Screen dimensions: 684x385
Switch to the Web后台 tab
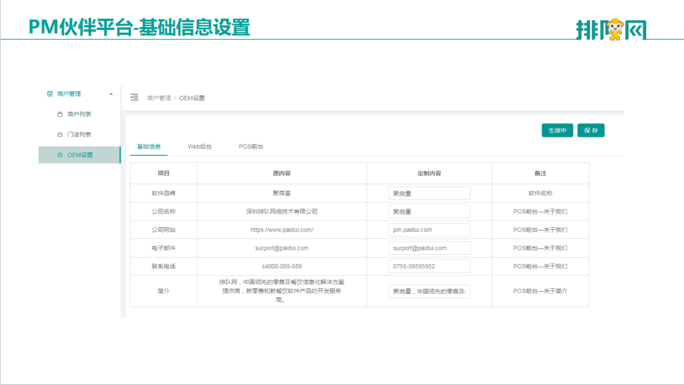pos(199,147)
